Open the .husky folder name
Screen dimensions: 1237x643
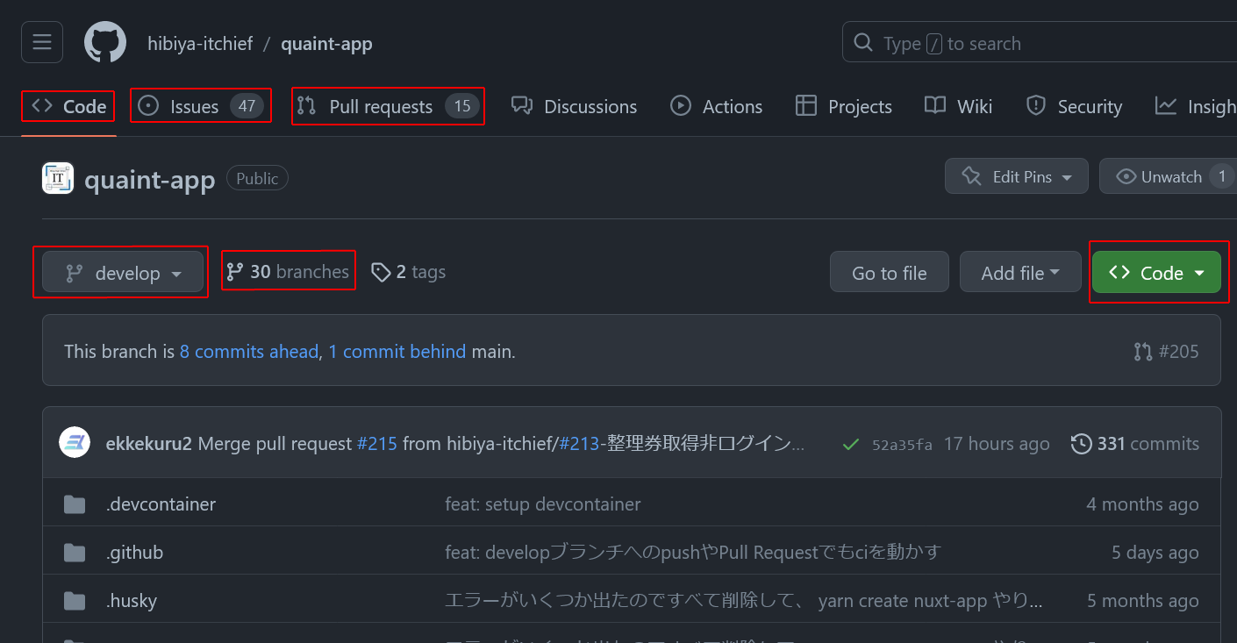(x=132, y=601)
